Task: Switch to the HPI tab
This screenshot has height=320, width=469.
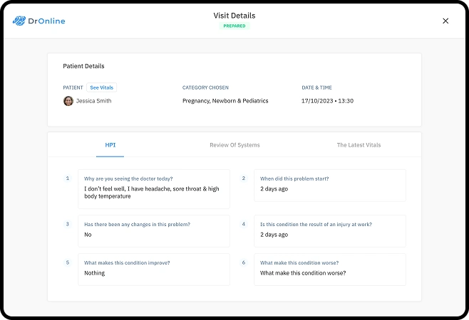Action: (x=110, y=145)
